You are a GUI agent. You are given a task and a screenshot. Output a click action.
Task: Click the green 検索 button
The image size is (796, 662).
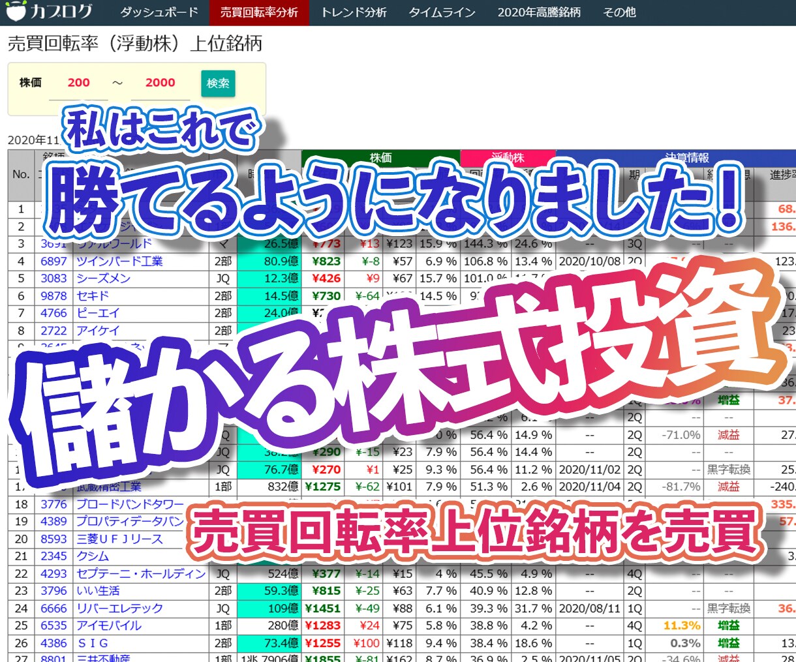pyautogui.click(x=218, y=83)
